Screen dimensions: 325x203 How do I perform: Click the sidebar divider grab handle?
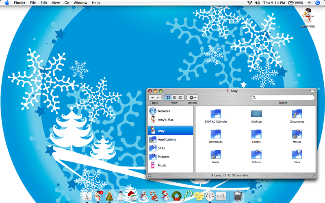(194, 139)
